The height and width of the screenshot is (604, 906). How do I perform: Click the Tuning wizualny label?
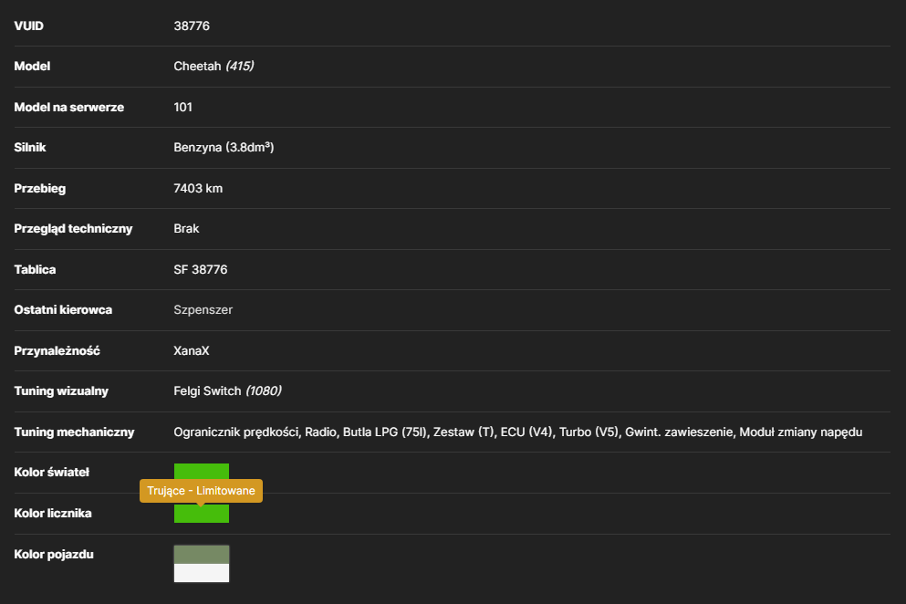click(60, 391)
